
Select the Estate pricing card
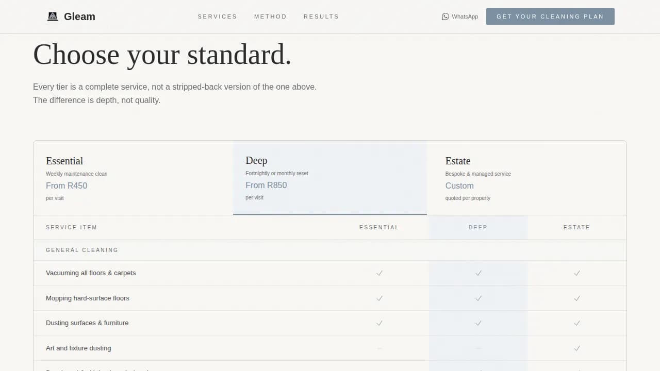(526, 177)
